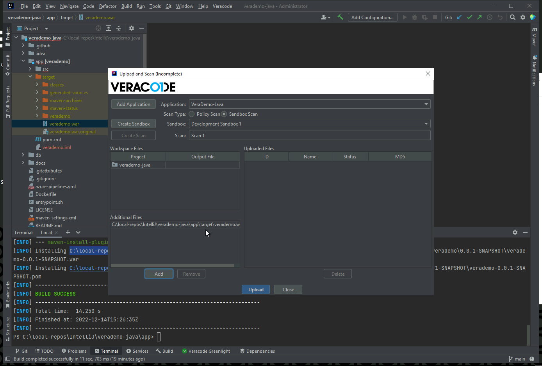The height and width of the screenshot is (366, 542).
Task: Close the Local terminal tab
Action: pyautogui.click(x=57, y=233)
